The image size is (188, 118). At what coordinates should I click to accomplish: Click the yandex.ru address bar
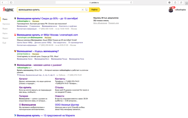(x=94, y=2)
